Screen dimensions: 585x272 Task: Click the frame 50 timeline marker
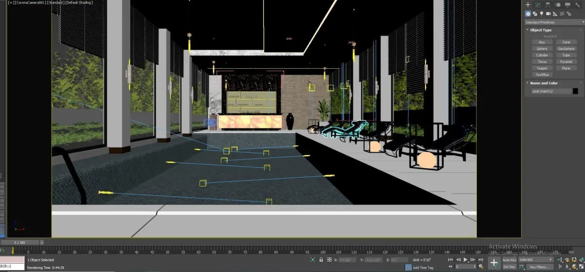click(168, 252)
